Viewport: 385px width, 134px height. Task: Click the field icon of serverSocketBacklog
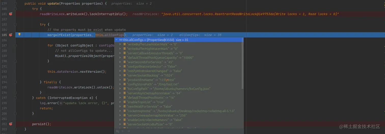click(125, 75)
